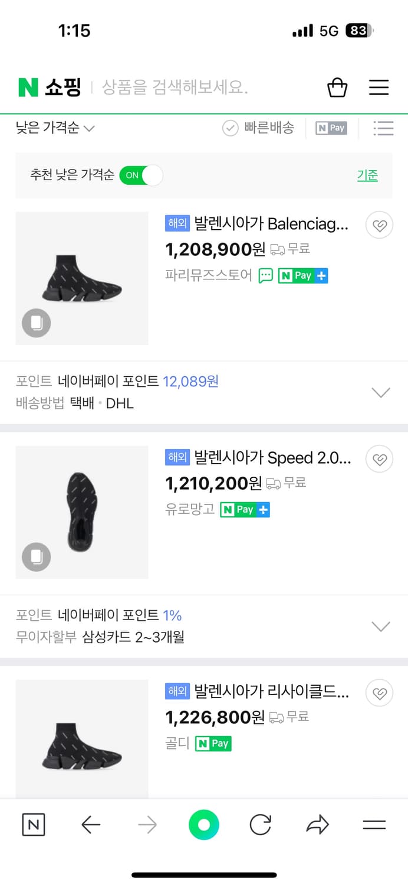Open the 기준 link
This screenshot has height=886, width=408.
coord(367,175)
